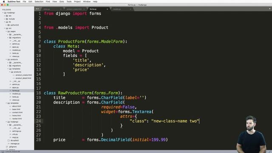The height and width of the screenshot is (153, 272).
Task: Click the python3.6 folder icon
Action: [x=8, y=25]
